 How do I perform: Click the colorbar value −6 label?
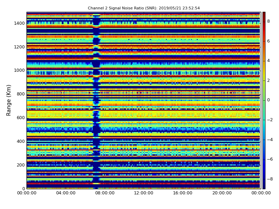pyautogui.click(x=270, y=159)
